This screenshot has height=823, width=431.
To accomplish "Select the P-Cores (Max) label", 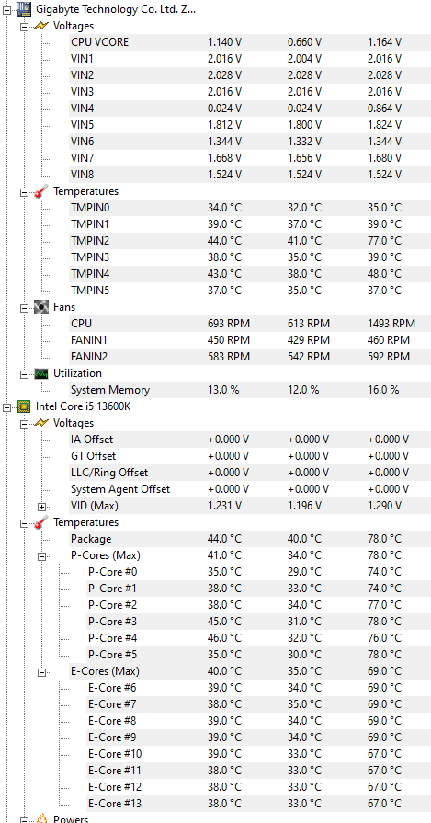I will [105, 555].
